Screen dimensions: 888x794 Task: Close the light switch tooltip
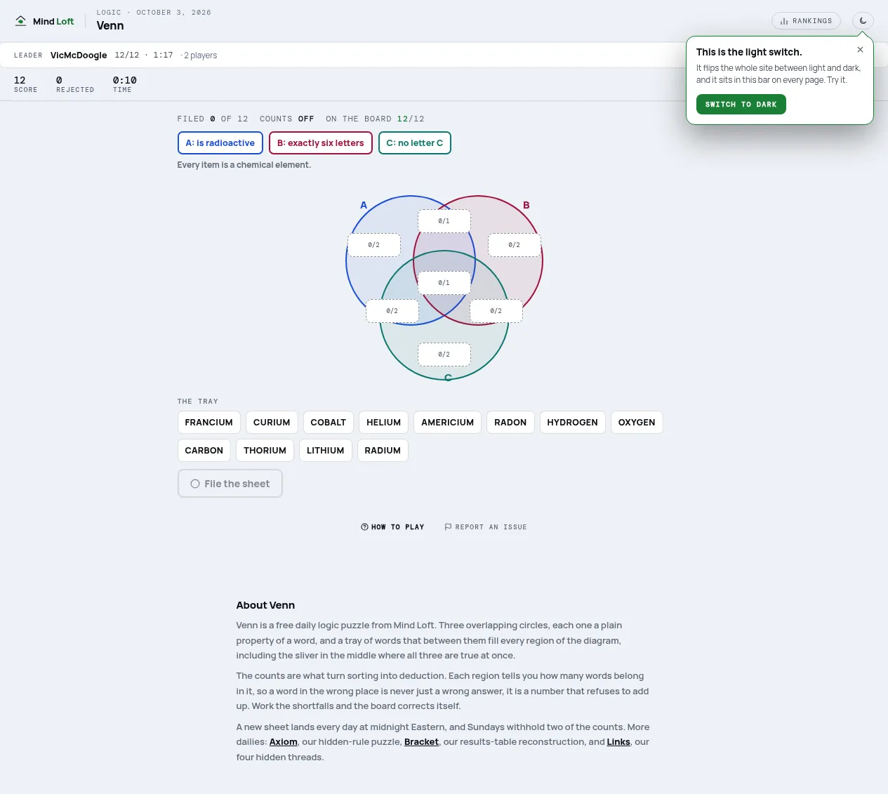point(860,50)
